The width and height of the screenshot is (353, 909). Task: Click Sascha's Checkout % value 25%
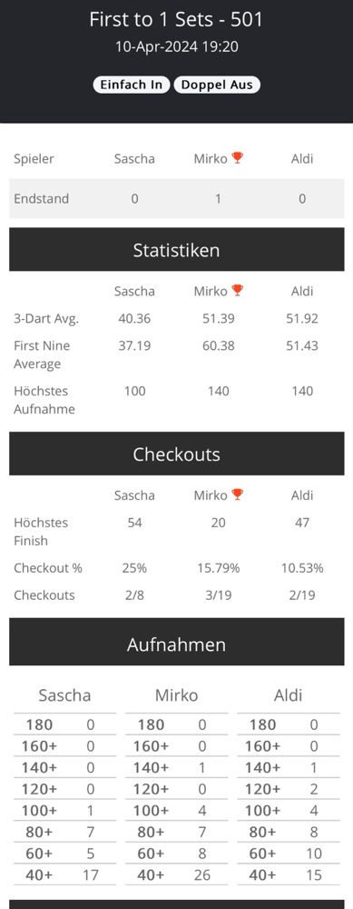[x=134, y=568]
